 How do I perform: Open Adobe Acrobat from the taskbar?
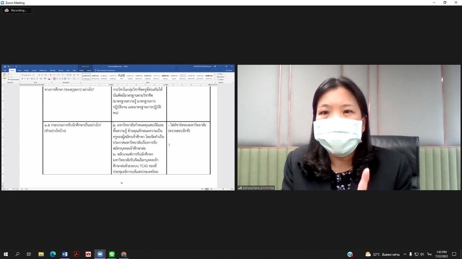pos(76,254)
